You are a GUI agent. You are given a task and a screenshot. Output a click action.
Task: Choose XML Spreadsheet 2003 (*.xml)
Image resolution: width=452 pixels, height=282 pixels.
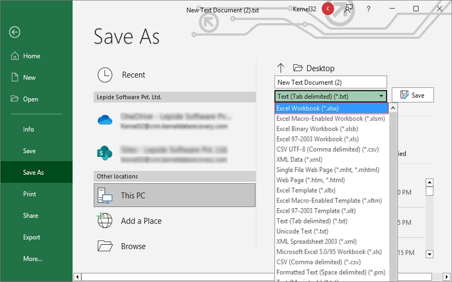(x=332, y=241)
